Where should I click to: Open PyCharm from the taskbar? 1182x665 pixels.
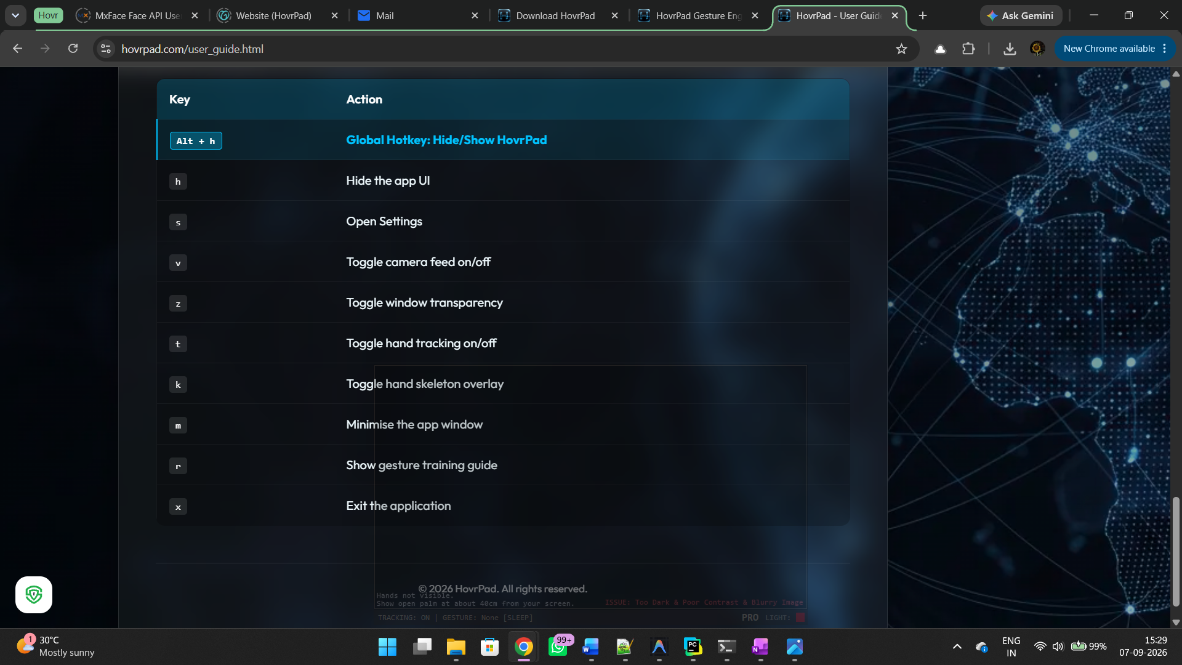(693, 647)
